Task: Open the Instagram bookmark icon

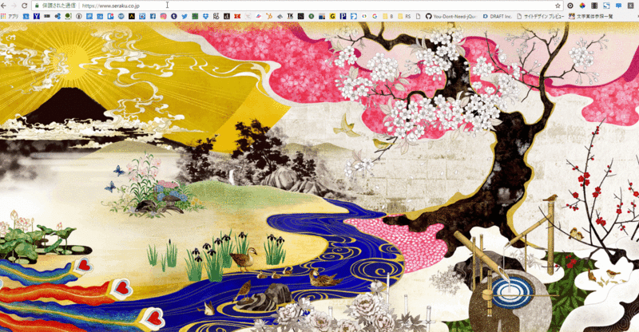Action: pos(164,16)
